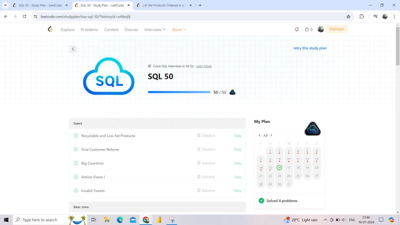Open the profile avatar in LeetCode navbar

(x=320, y=29)
